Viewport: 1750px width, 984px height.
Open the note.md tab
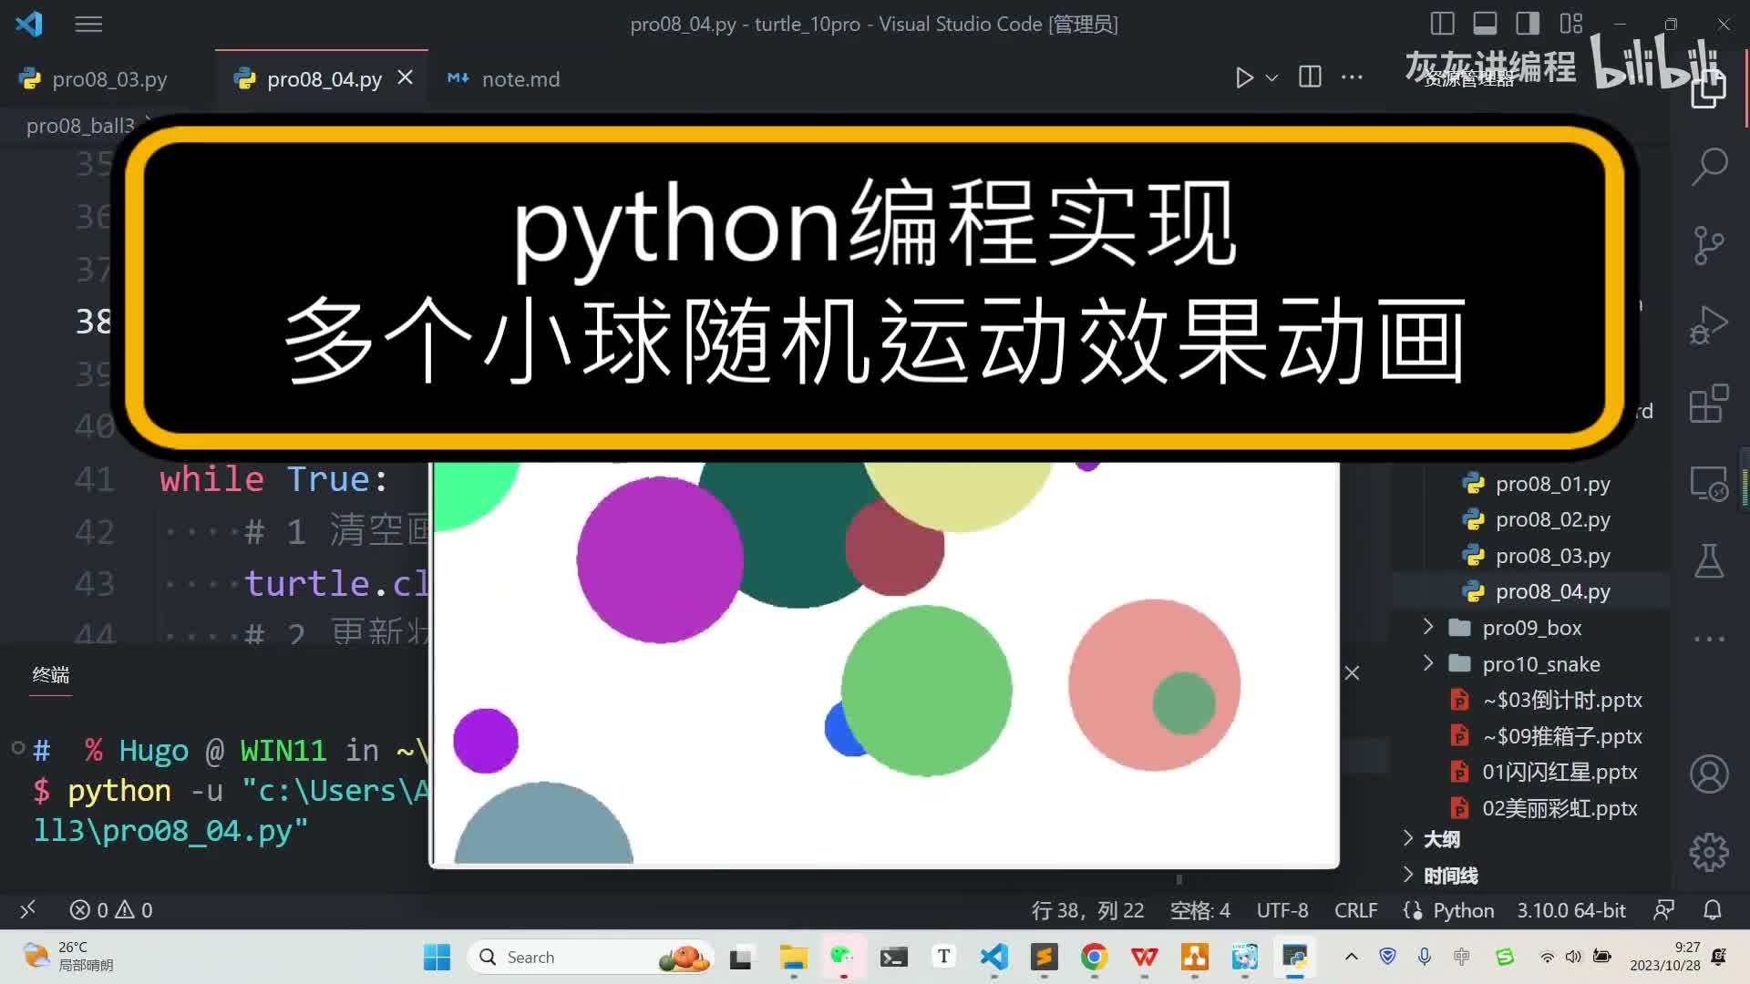tap(503, 79)
